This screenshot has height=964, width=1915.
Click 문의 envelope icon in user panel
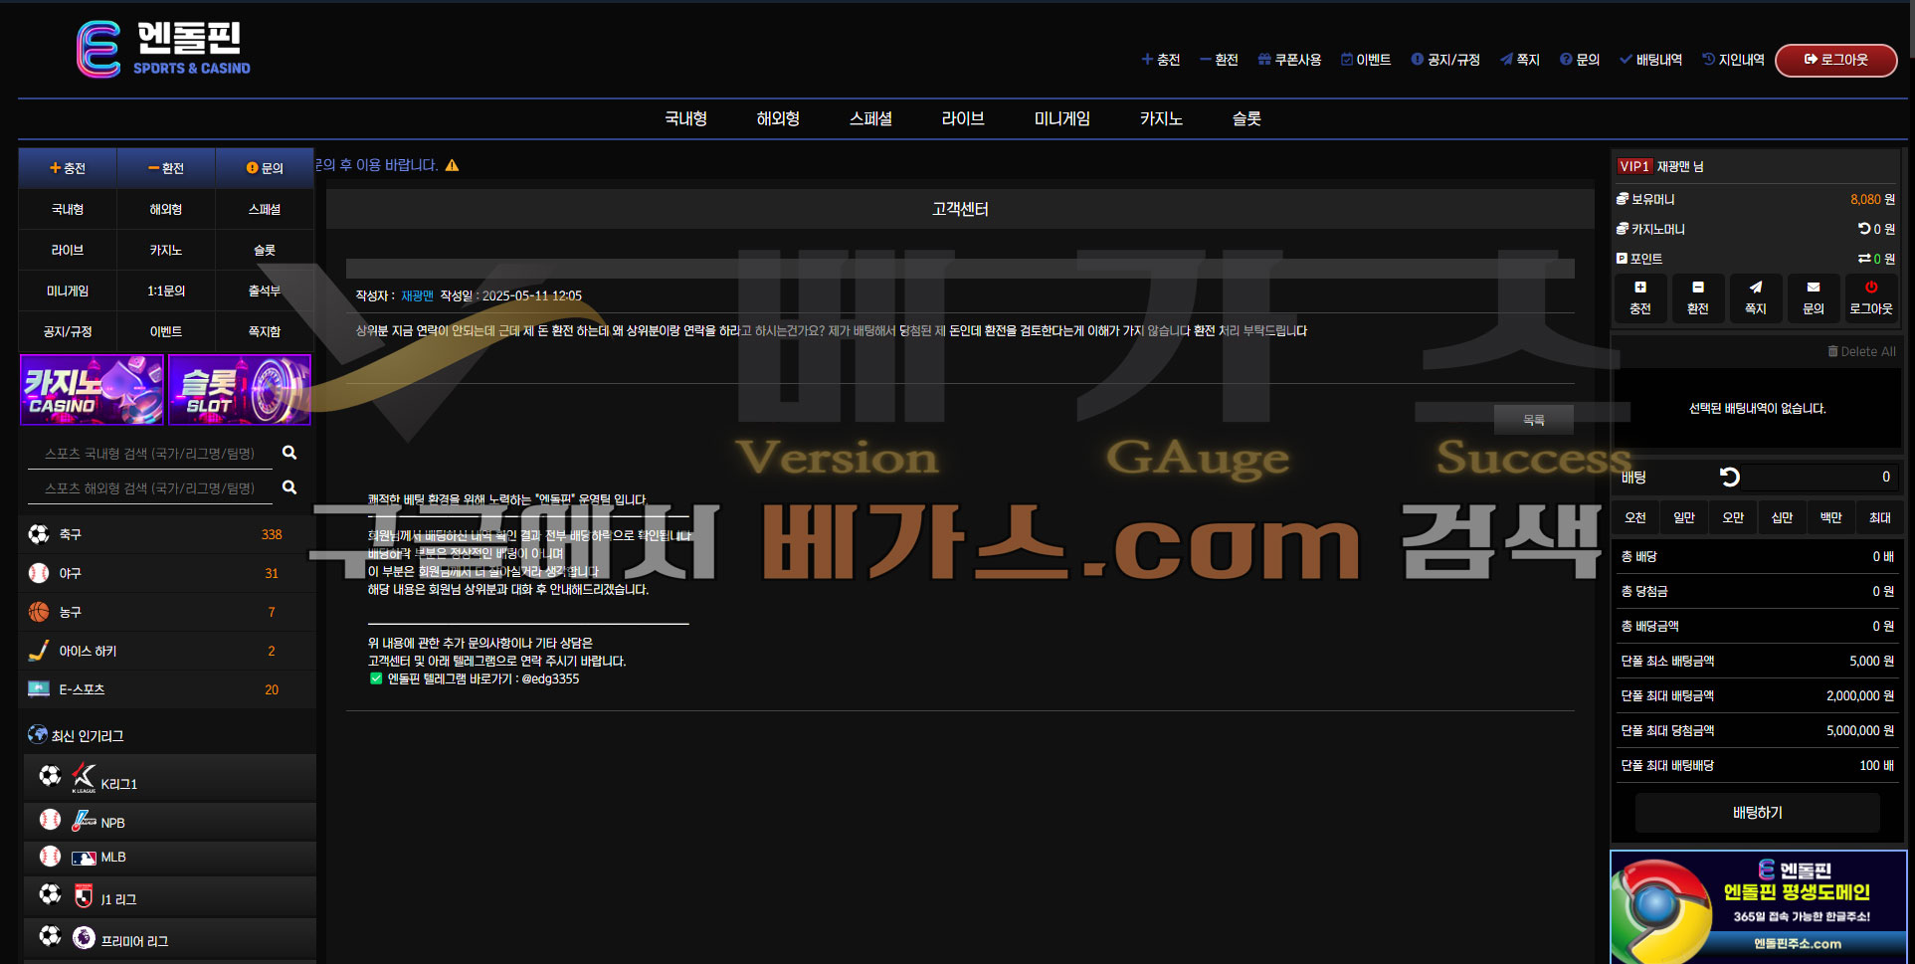point(1813,297)
